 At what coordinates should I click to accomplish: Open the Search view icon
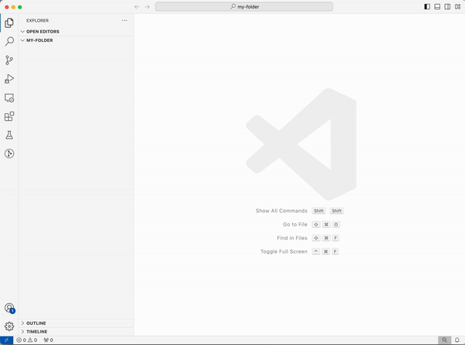[9, 42]
